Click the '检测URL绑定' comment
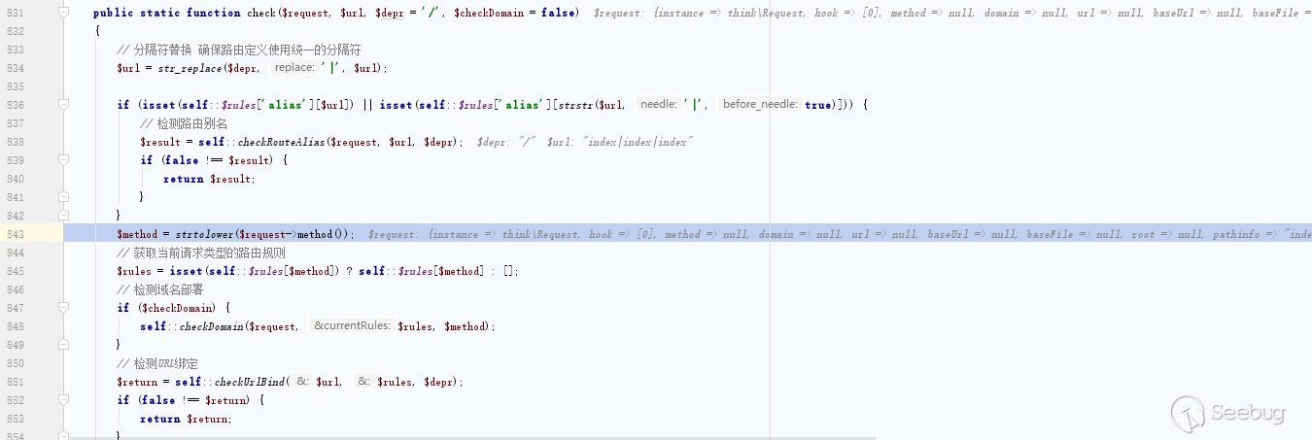Image resolution: width=1312 pixels, height=440 pixels. point(157,363)
